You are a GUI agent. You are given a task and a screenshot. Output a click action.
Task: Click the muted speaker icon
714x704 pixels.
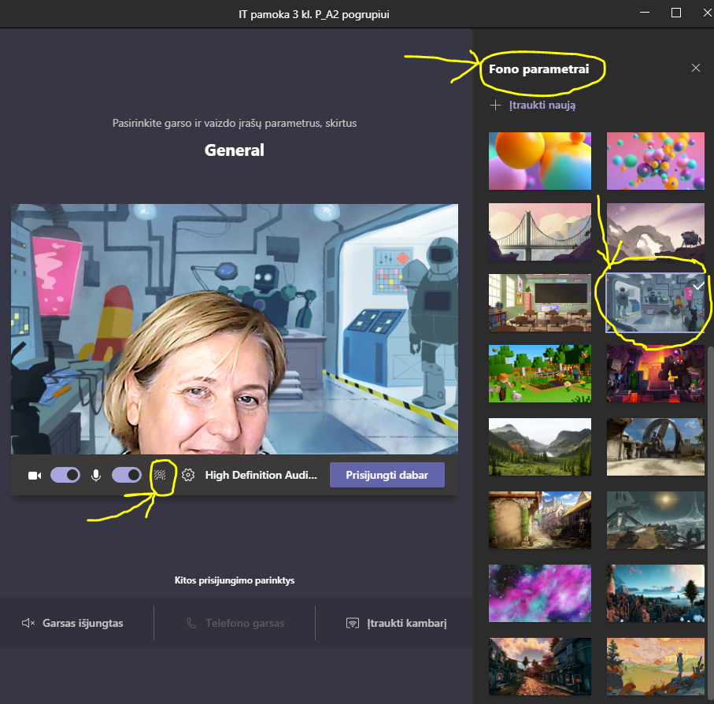(x=28, y=623)
